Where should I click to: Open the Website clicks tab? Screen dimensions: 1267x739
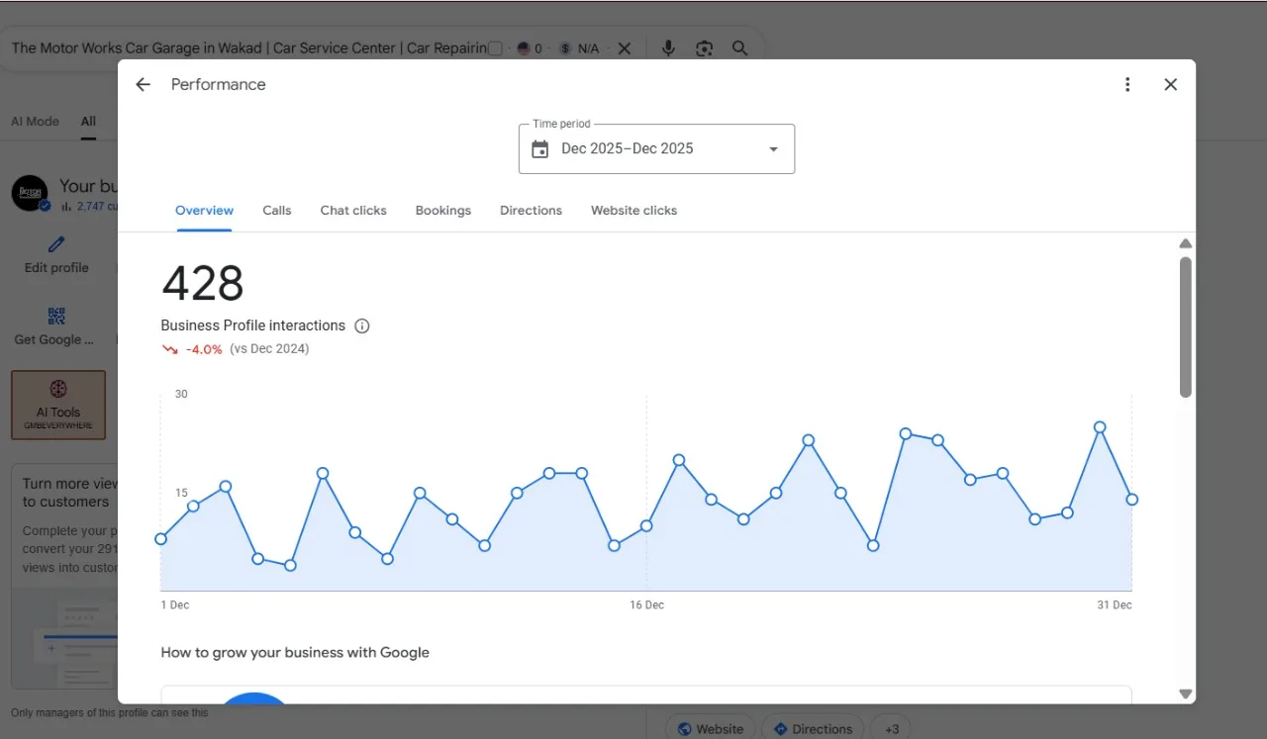click(634, 211)
